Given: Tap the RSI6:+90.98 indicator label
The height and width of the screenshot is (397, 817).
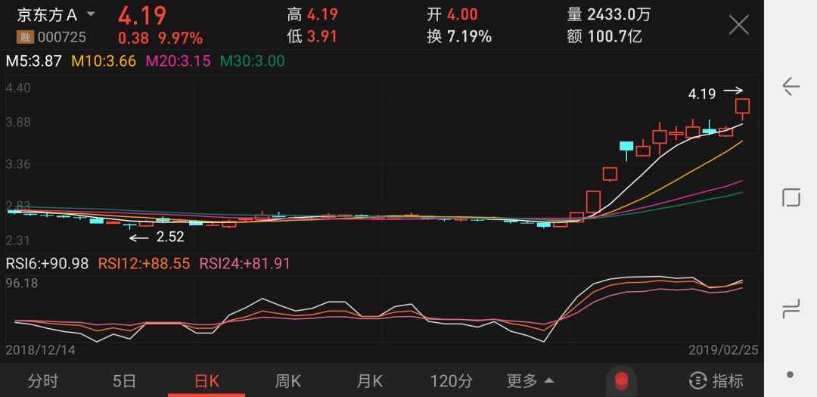Looking at the screenshot, I should 47,263.
